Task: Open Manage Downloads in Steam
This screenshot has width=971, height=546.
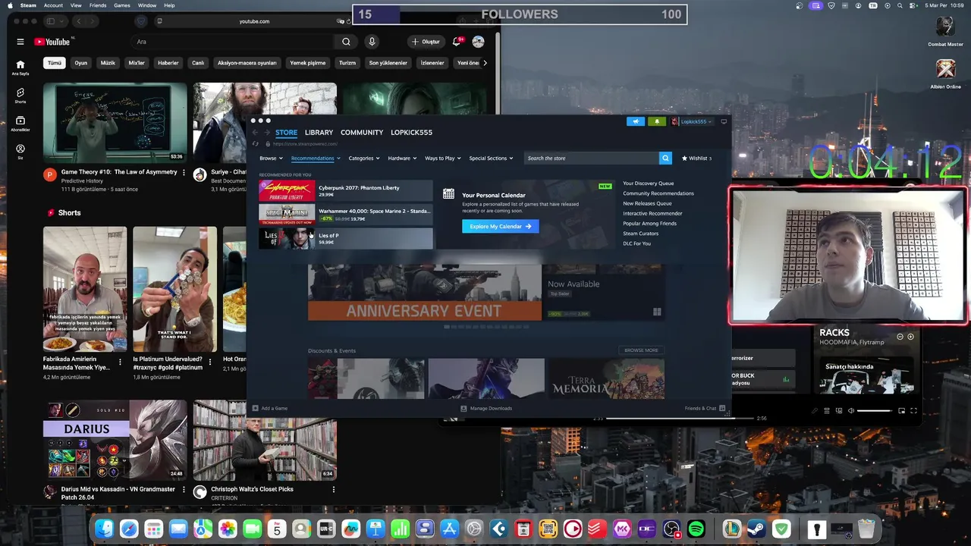Action: (486, 409)
